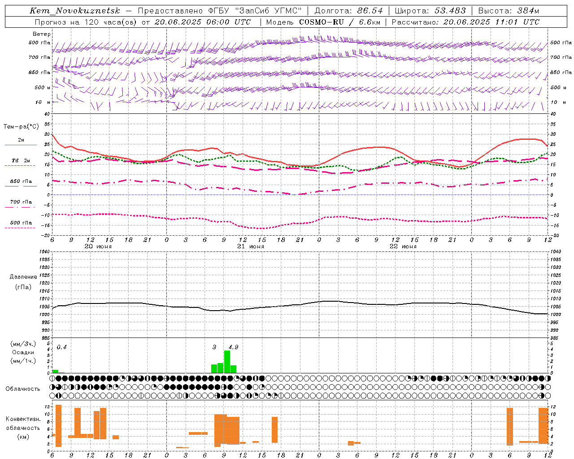Click the Модель COSMO-RU / 6.6км label
Image resolution: width=574 pixels, height=459 pixels.
coord(323,22)
